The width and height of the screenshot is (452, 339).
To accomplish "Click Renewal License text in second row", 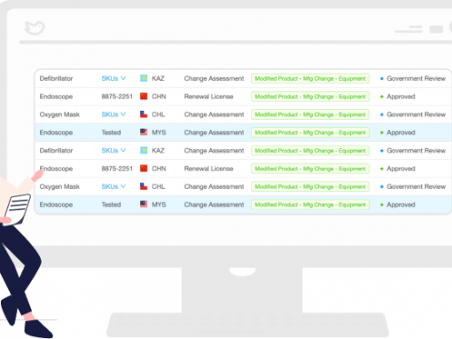I will pos(208,97).
